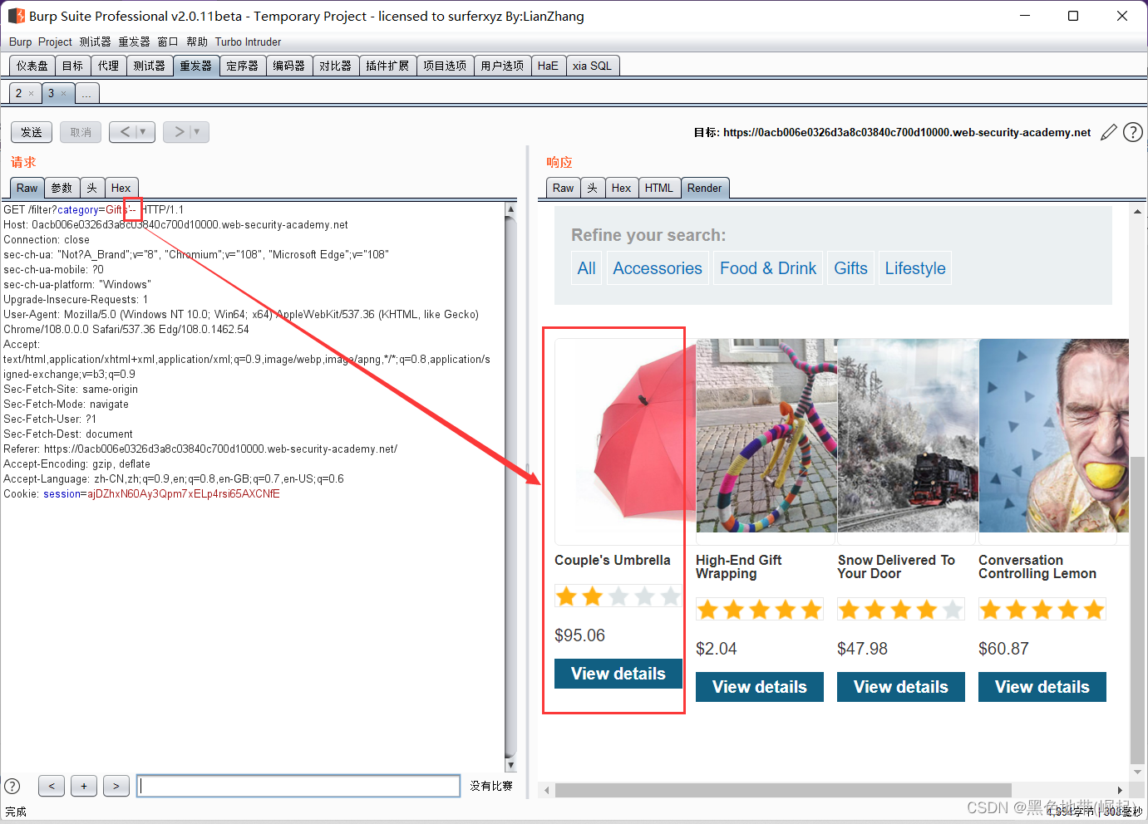Open search help question mark at bottom left
The width and height of the screenshot is (1148, 824).
[12, 786]
